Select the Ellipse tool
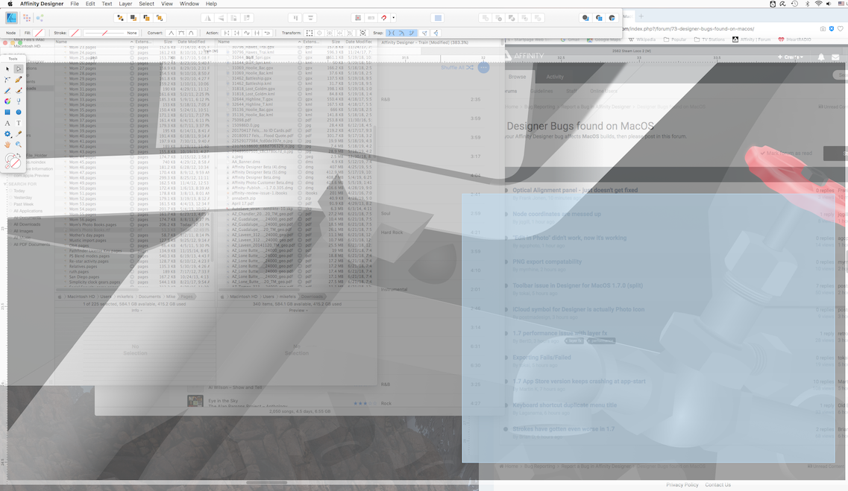The width and height of the screenshot is (848, 491). point(19,113)
